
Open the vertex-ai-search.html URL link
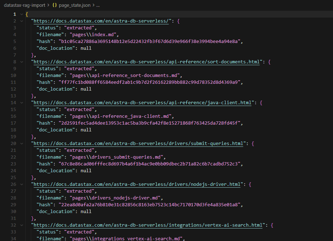148,225
